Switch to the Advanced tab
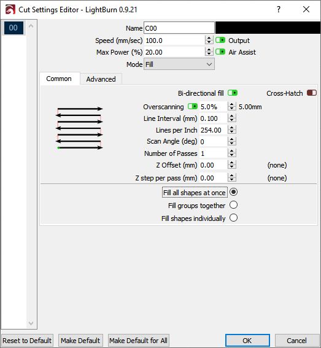Screen dimensions: 321x348 pos(101,79)
